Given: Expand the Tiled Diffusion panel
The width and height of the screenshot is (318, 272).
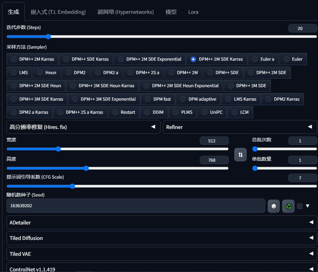Looking at the screenshot, I should click(x=162, y=238).
